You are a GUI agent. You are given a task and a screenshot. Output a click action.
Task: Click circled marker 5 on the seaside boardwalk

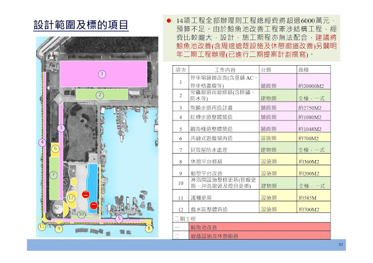tap(119, 219)
